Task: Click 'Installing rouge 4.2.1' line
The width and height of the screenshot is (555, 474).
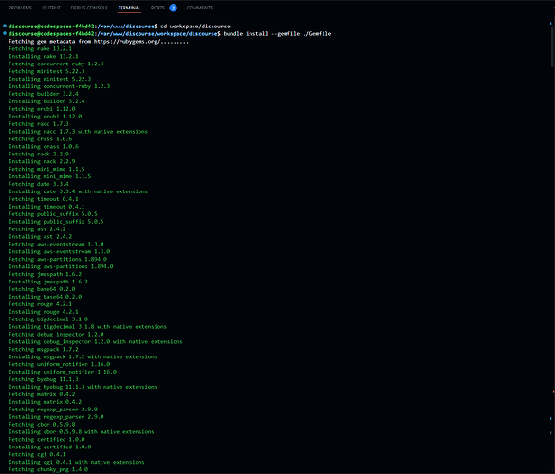Action: click(44, 312)
